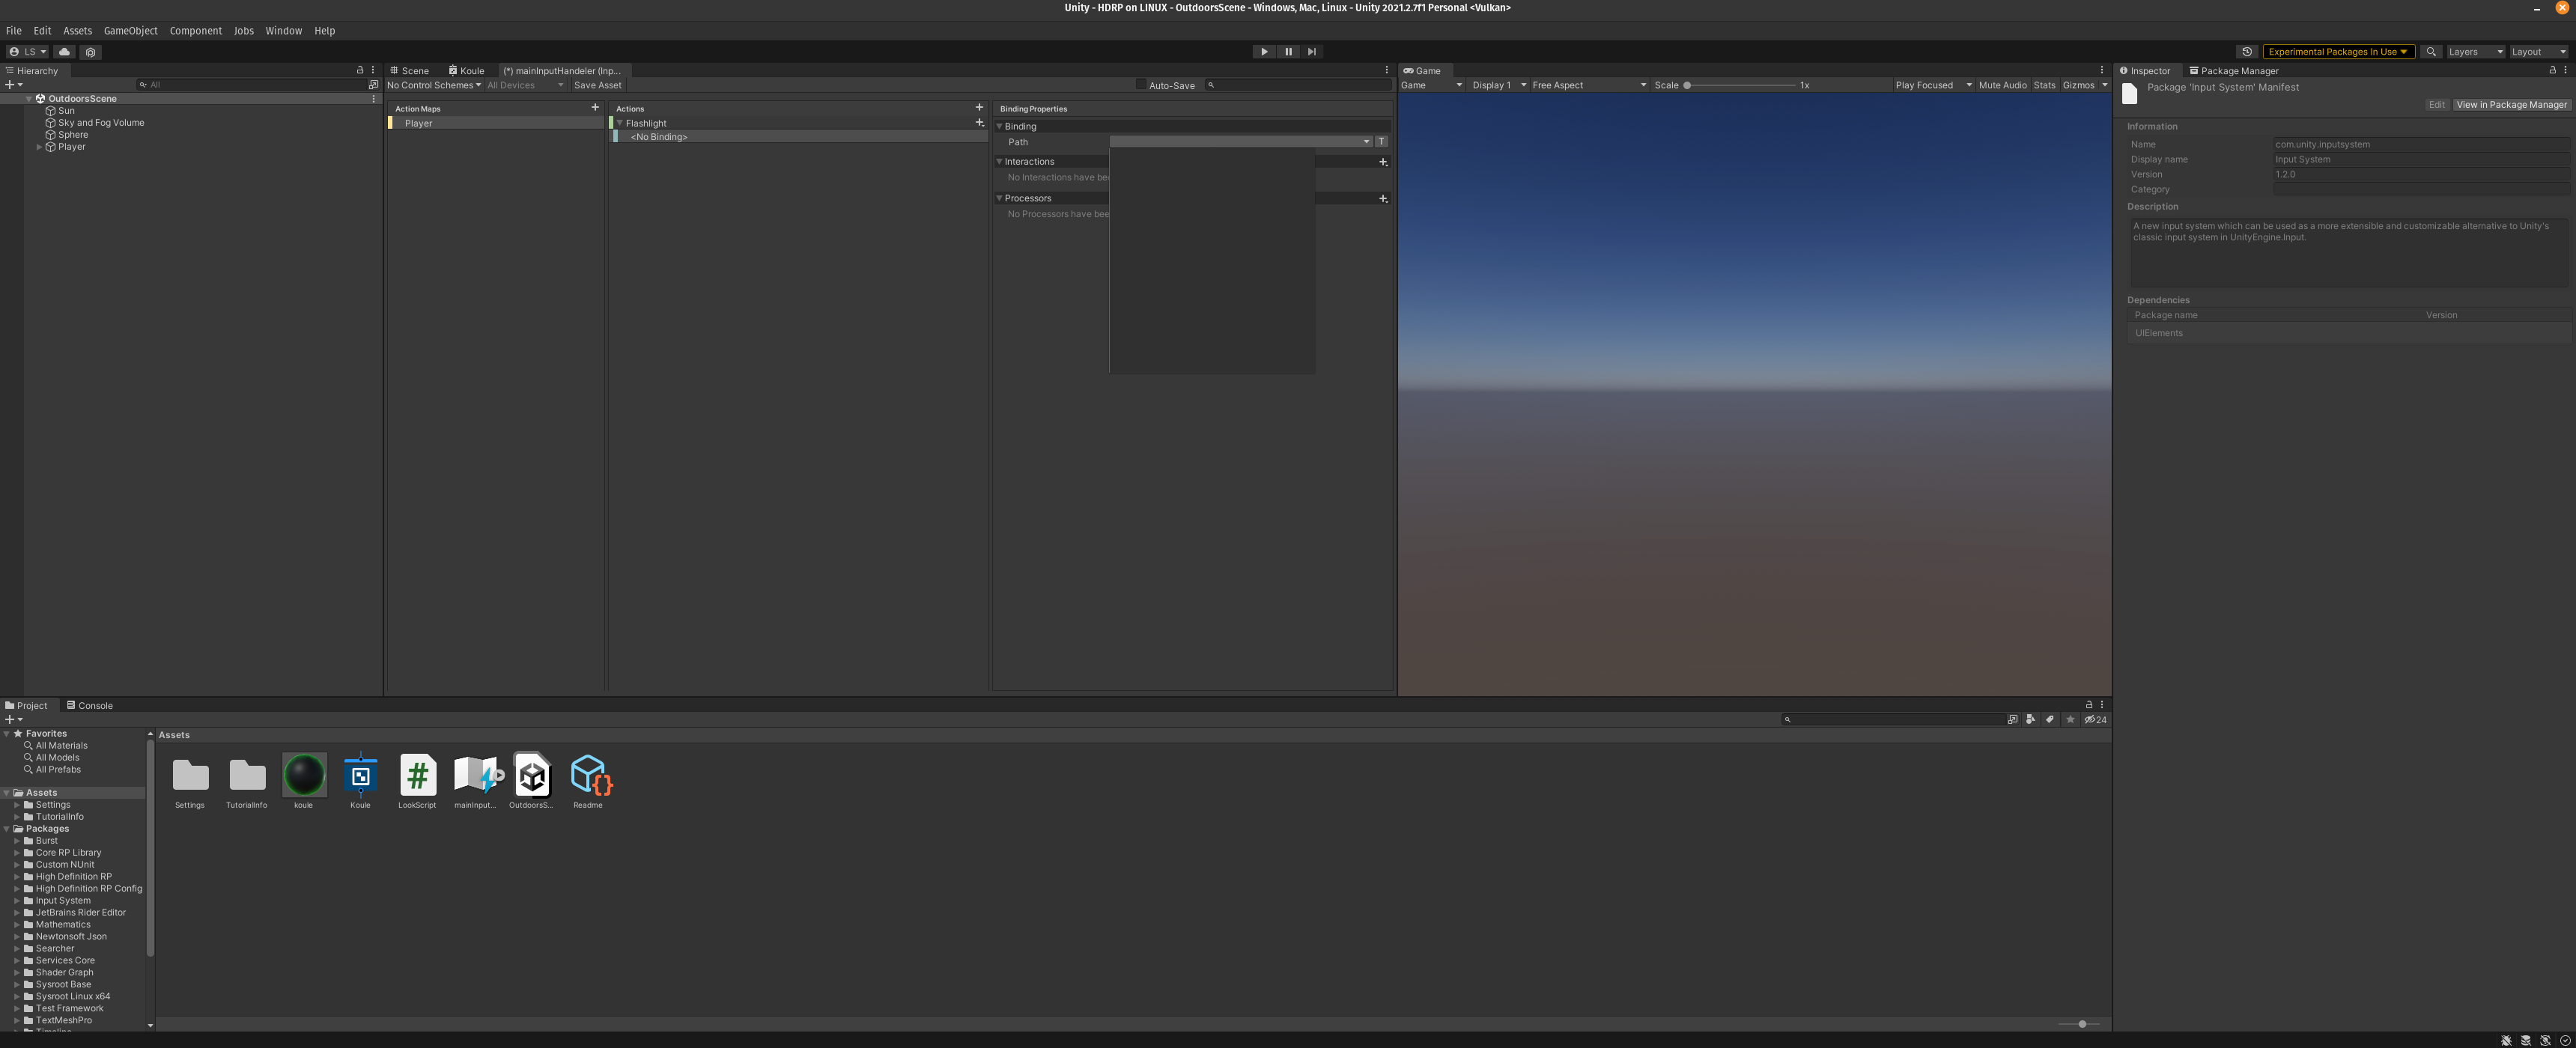Collapse the Flashlight action foldout

pos(620,123)
